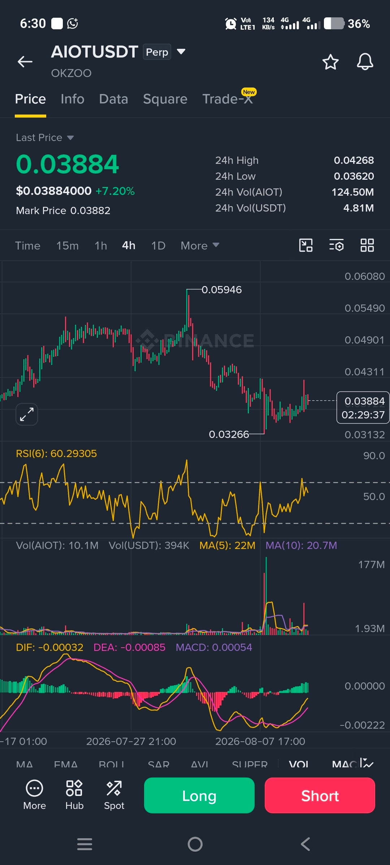
Task: Open price alerts with the bell icon
Action: [x=365, y=62]
